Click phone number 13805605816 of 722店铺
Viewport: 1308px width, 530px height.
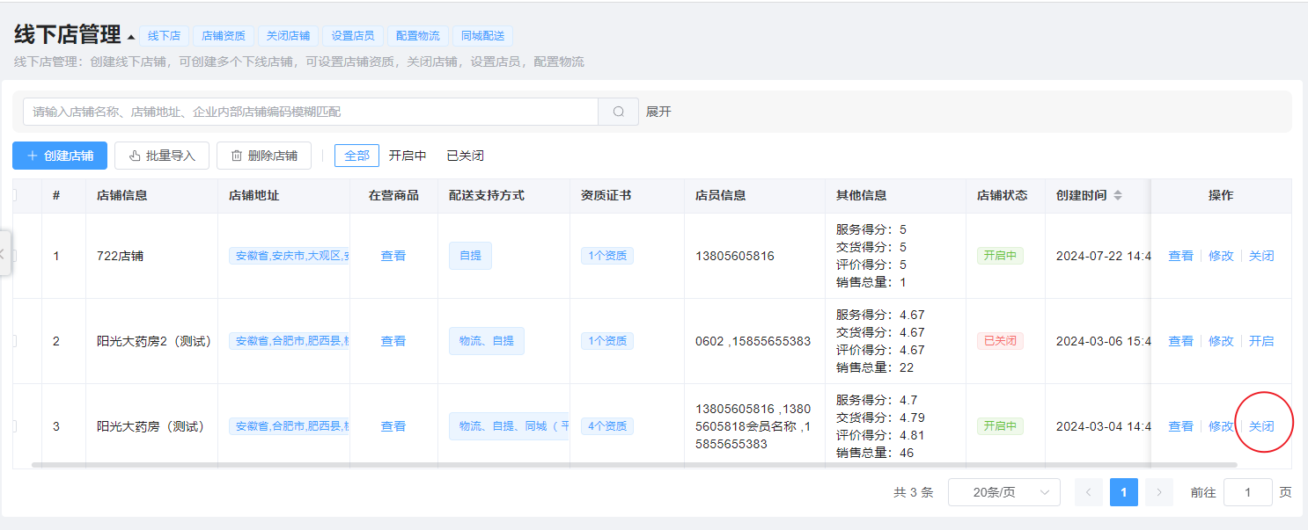(735, 256)
